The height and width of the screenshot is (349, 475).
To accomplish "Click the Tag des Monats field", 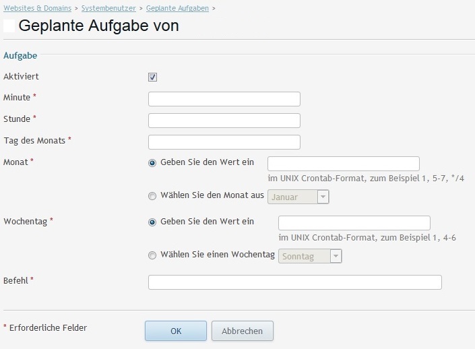I will (x=224, y=142).
